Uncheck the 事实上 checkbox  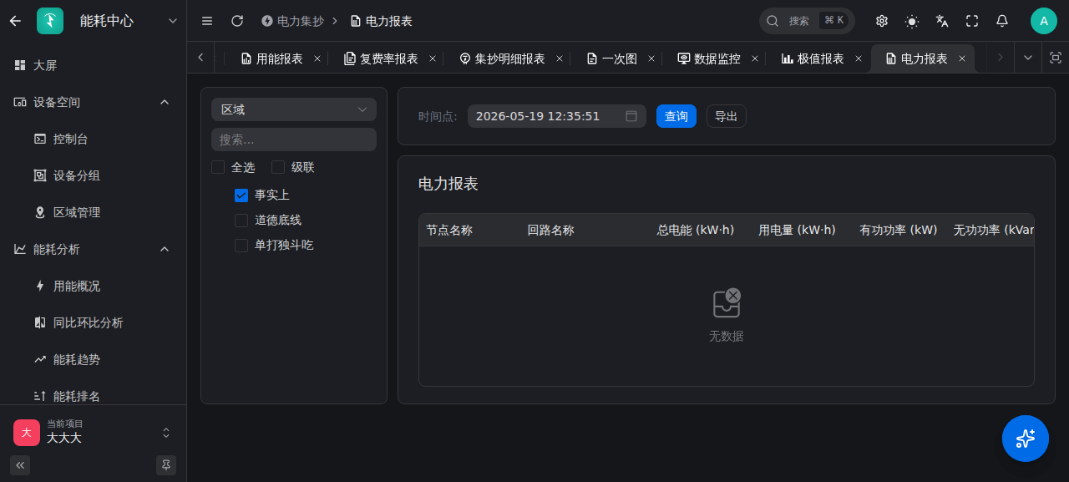click(x=241, y=195)
